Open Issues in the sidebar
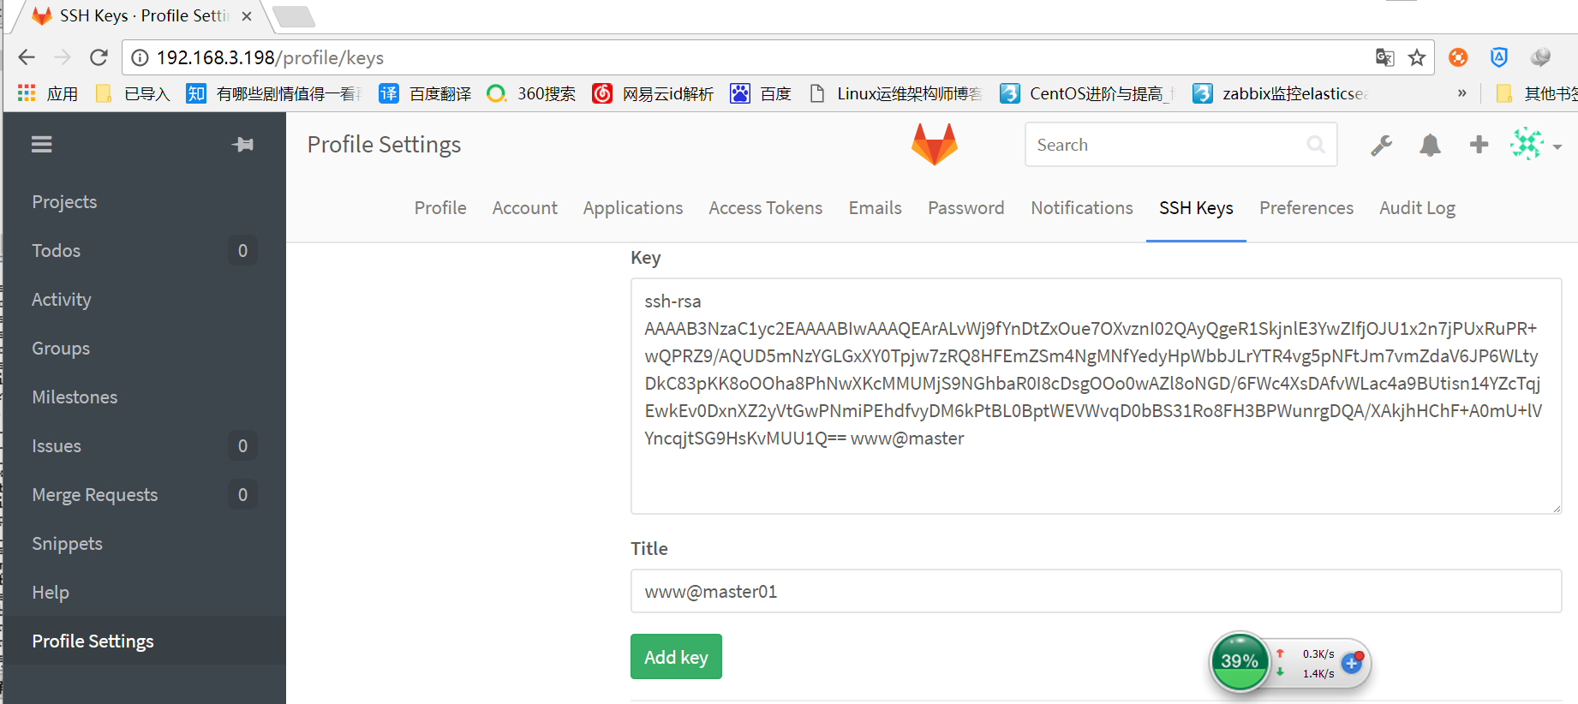The width and height of the screenshot is (1578, 704). coord(144,446)
